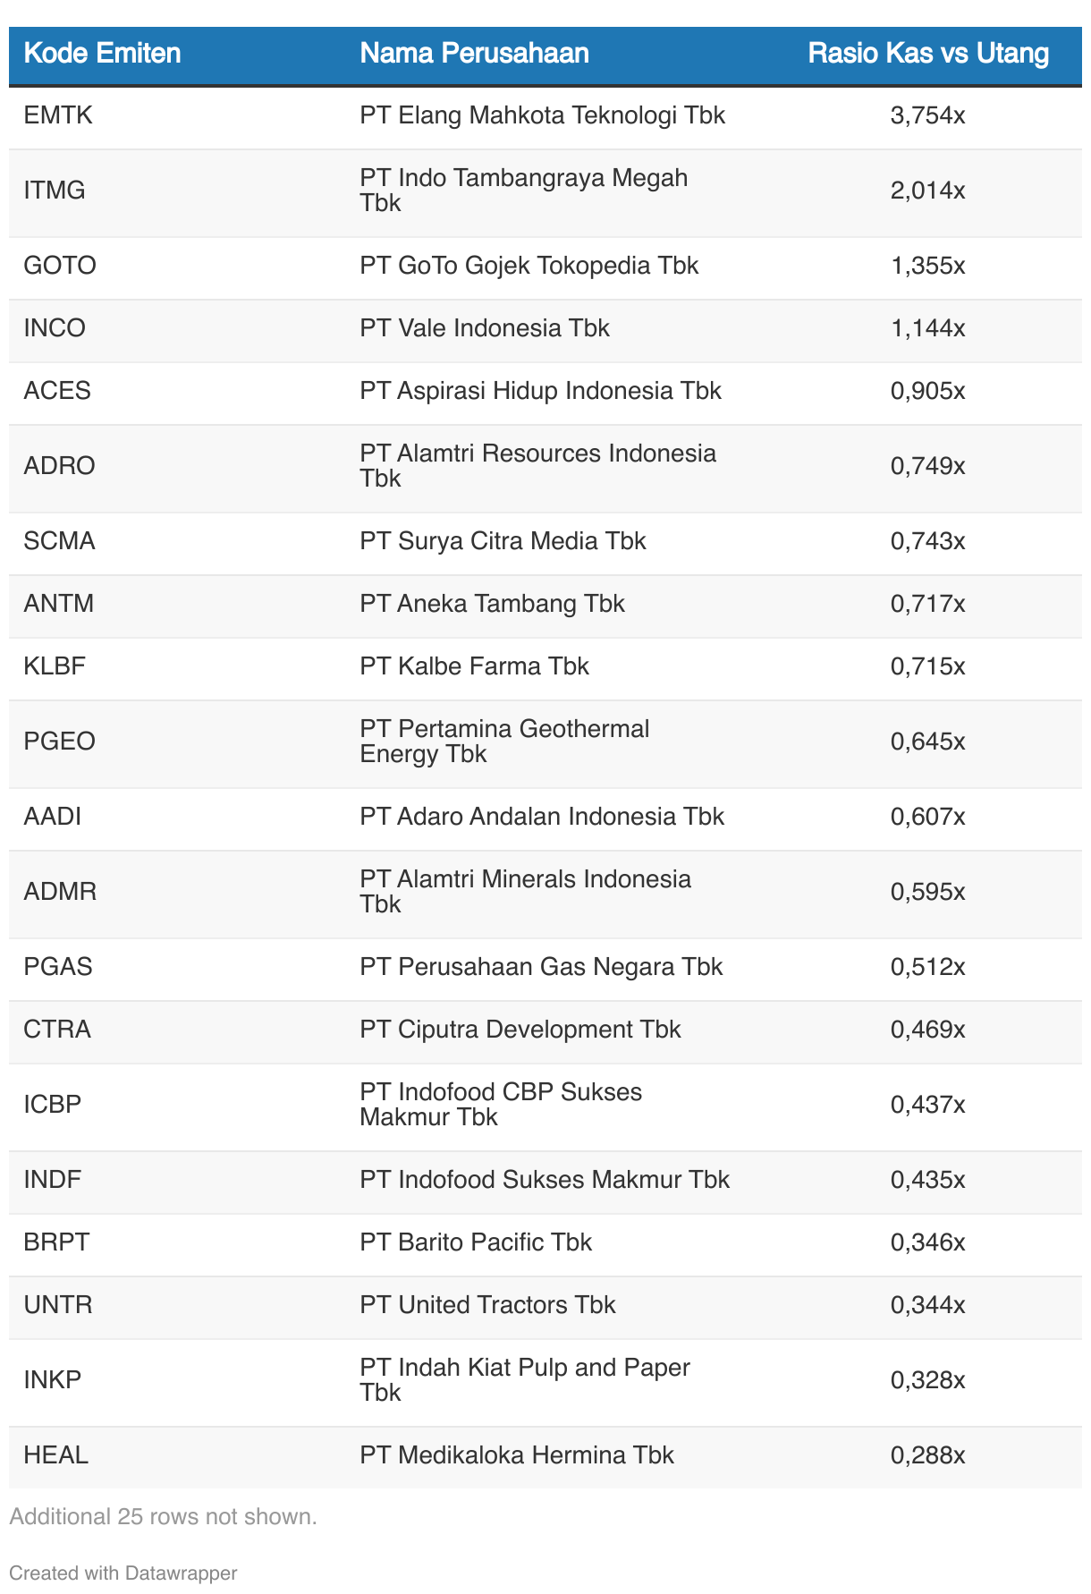Click the ANTM ratio value 0,717x
The height and width of the screenshot is (1594, 1091).
[x=927, y=604]
